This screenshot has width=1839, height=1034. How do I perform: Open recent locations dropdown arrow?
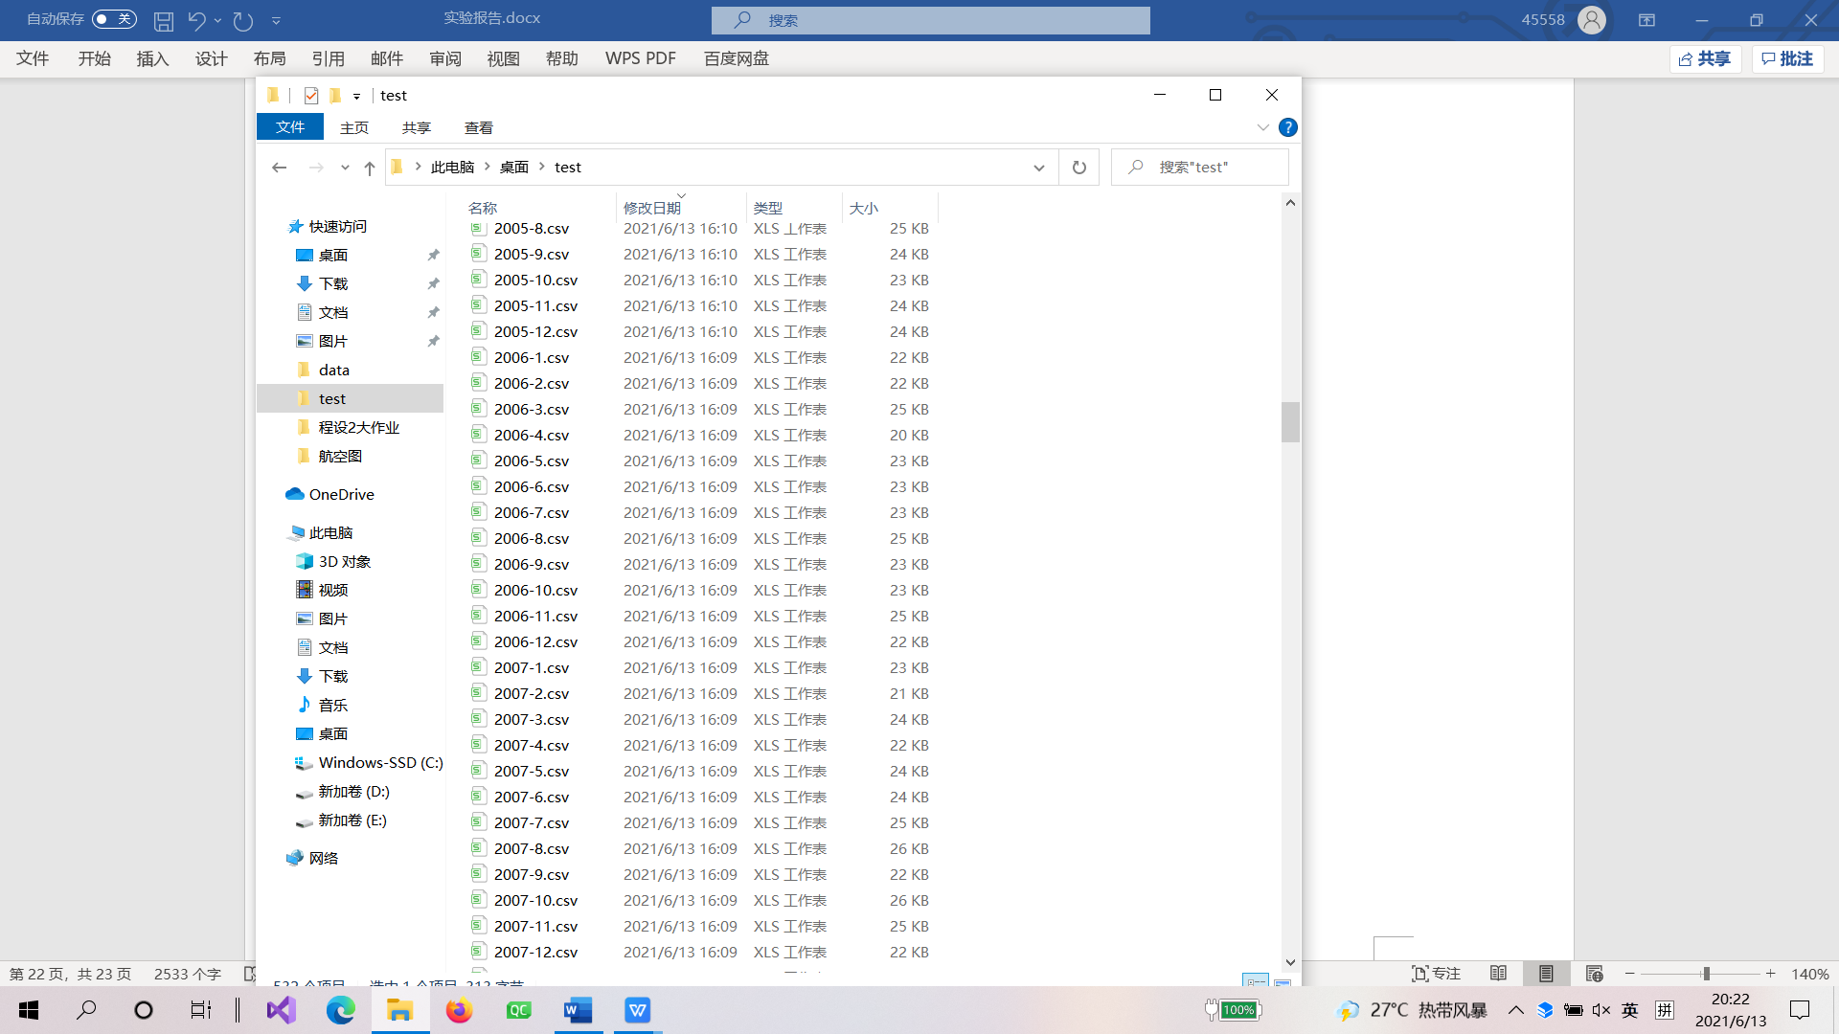coord(345,168)
